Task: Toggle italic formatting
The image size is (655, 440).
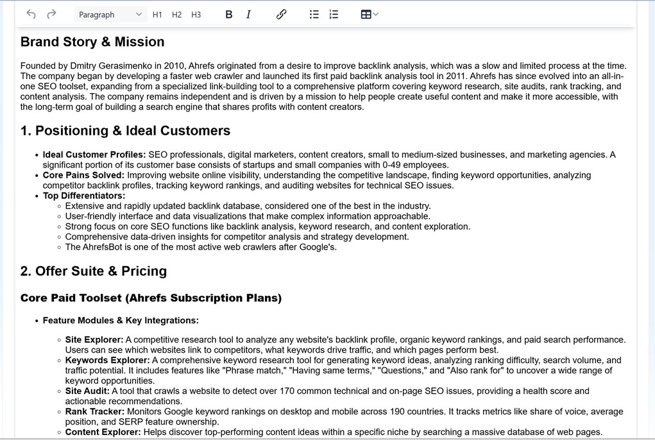Action: (x=248, y=15)
